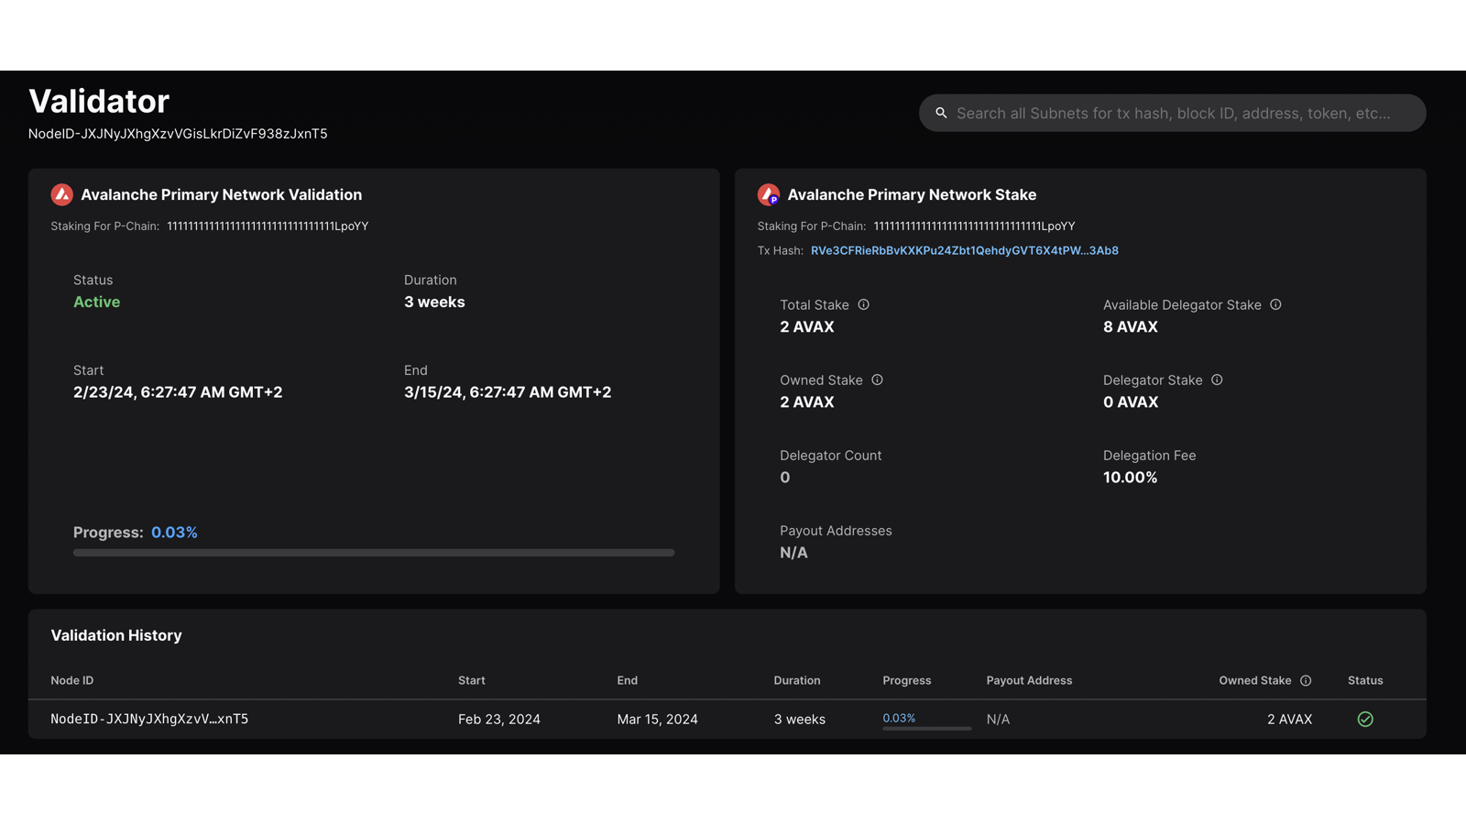Click the Start column header

click(x=472, y=680)
